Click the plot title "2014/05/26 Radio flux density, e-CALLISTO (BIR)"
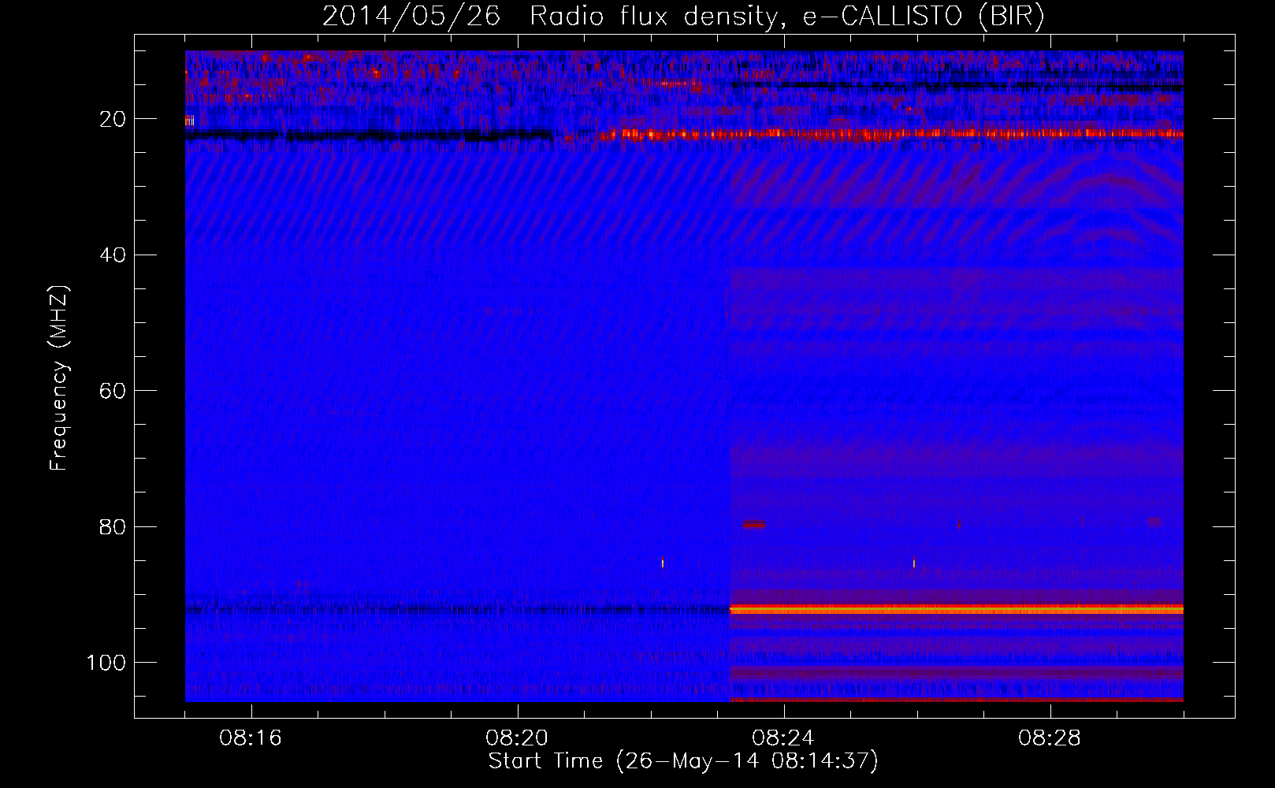 tap(683, 16)
